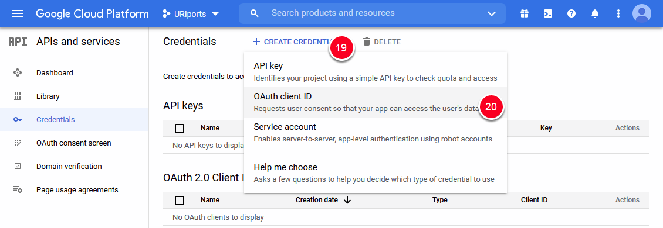Image resolution: width=663 pixels, height=228 pixels.
Task: Open the help question mark icon
Action: tap(571, 13)
